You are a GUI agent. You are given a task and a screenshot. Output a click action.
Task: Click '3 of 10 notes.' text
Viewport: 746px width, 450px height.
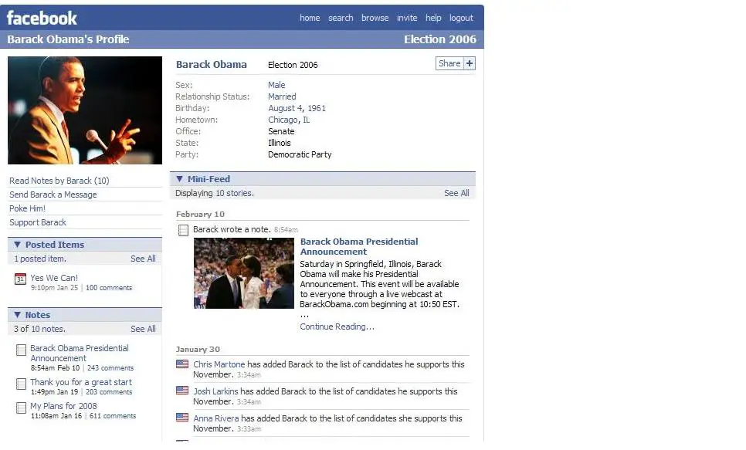(40, 329)
